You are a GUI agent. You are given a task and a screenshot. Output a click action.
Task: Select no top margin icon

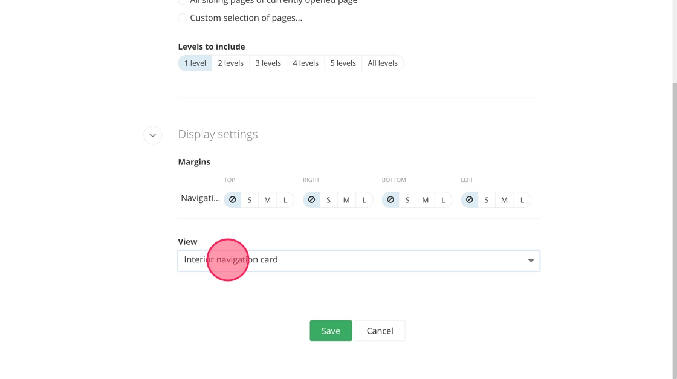coord(233,200)
